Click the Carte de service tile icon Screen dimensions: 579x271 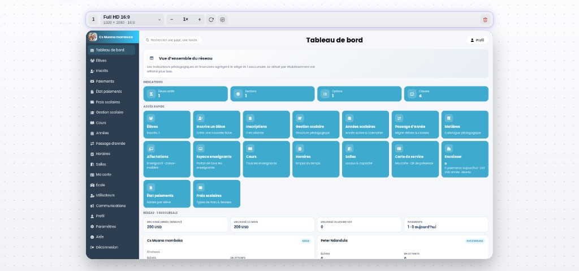point(399,149)
